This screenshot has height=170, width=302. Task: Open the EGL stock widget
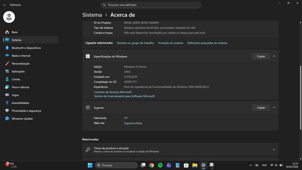coord(11,165)
